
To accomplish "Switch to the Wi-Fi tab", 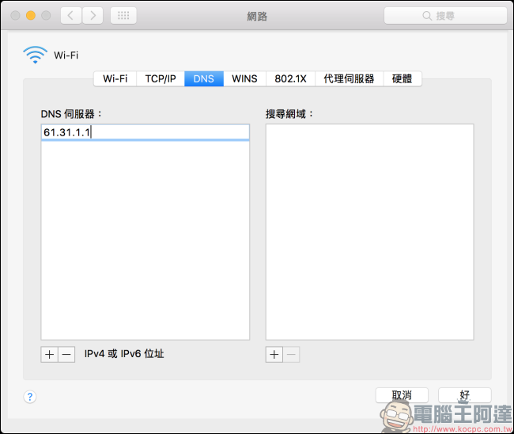I will [x=115, y=78].
